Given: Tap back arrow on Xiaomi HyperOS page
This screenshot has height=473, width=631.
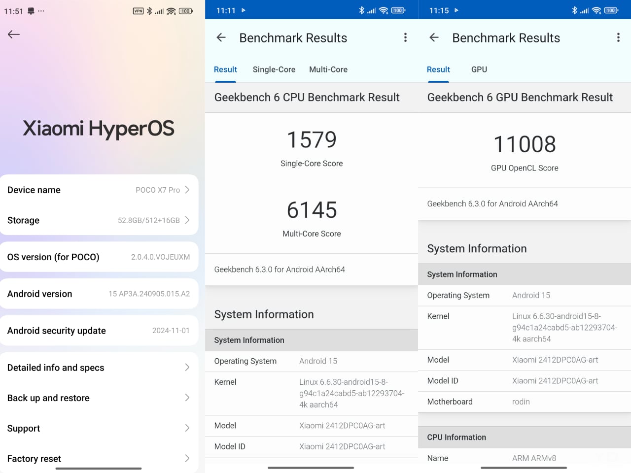Looking at the screenshot, I should coord(13,34).
